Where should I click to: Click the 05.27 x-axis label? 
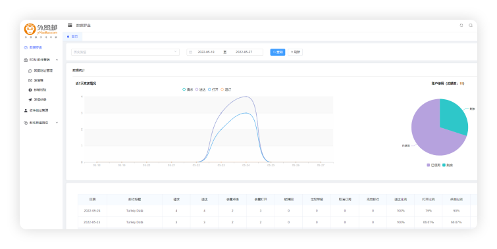321,166
